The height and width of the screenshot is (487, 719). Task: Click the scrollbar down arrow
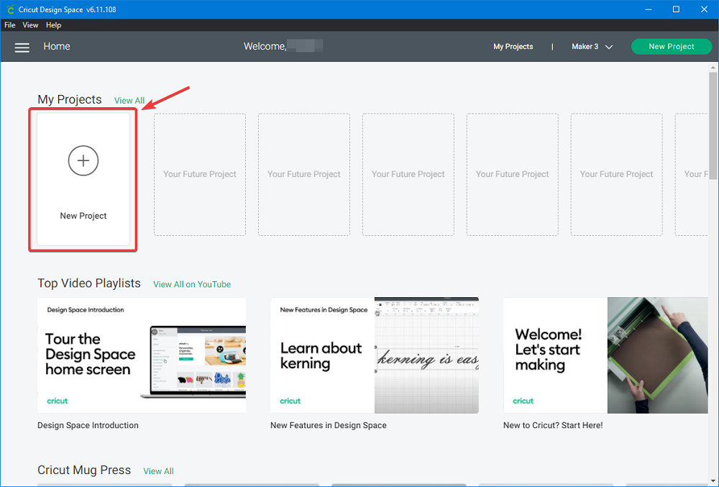pos(713,481)
